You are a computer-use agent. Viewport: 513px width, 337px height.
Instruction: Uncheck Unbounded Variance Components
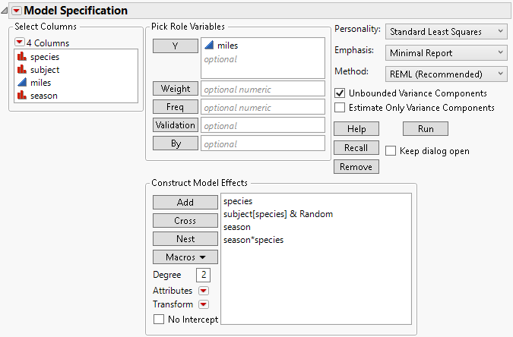(x=340, y=93)
